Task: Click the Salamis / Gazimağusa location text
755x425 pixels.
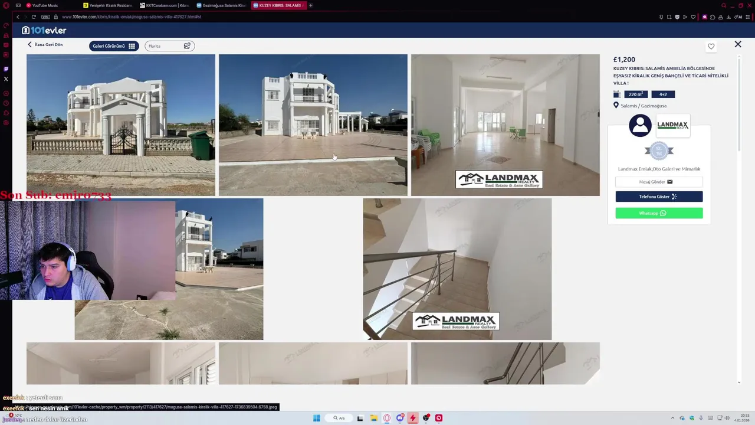Action: 644,106
